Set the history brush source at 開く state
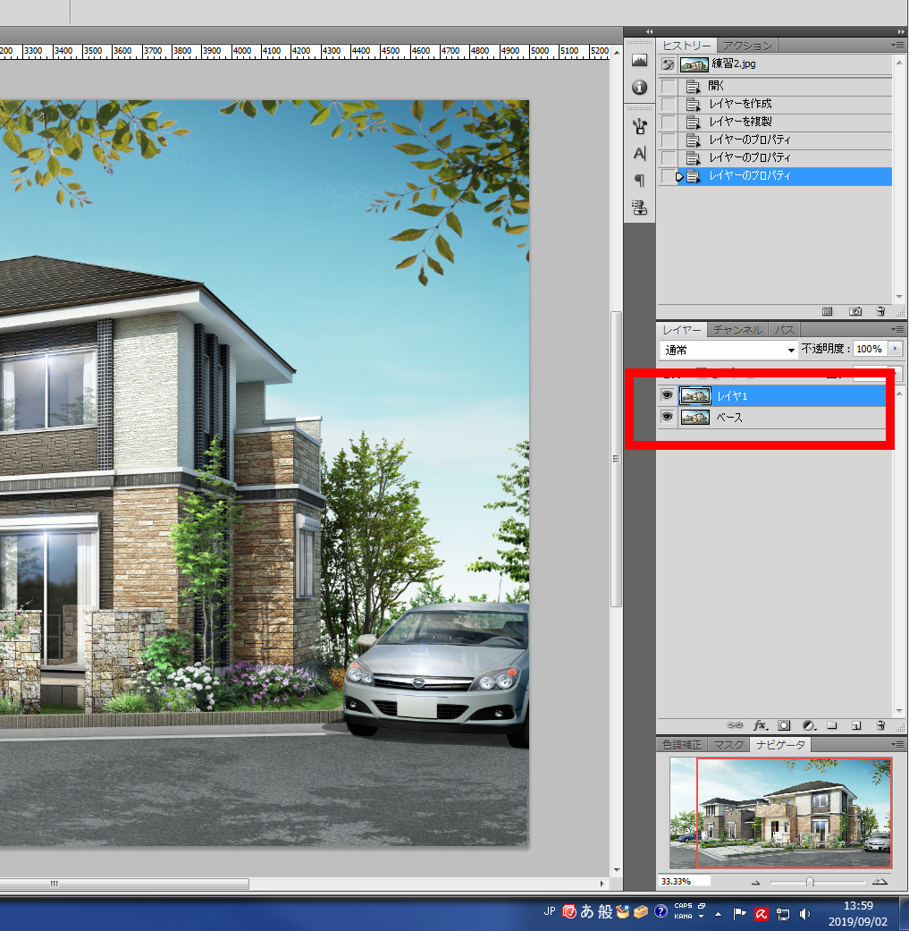The image size is (909, 931). click(668, 86)
